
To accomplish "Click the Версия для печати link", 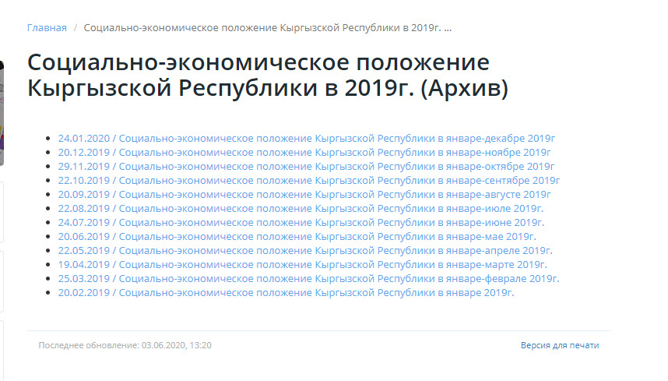I will click(560, 346).
